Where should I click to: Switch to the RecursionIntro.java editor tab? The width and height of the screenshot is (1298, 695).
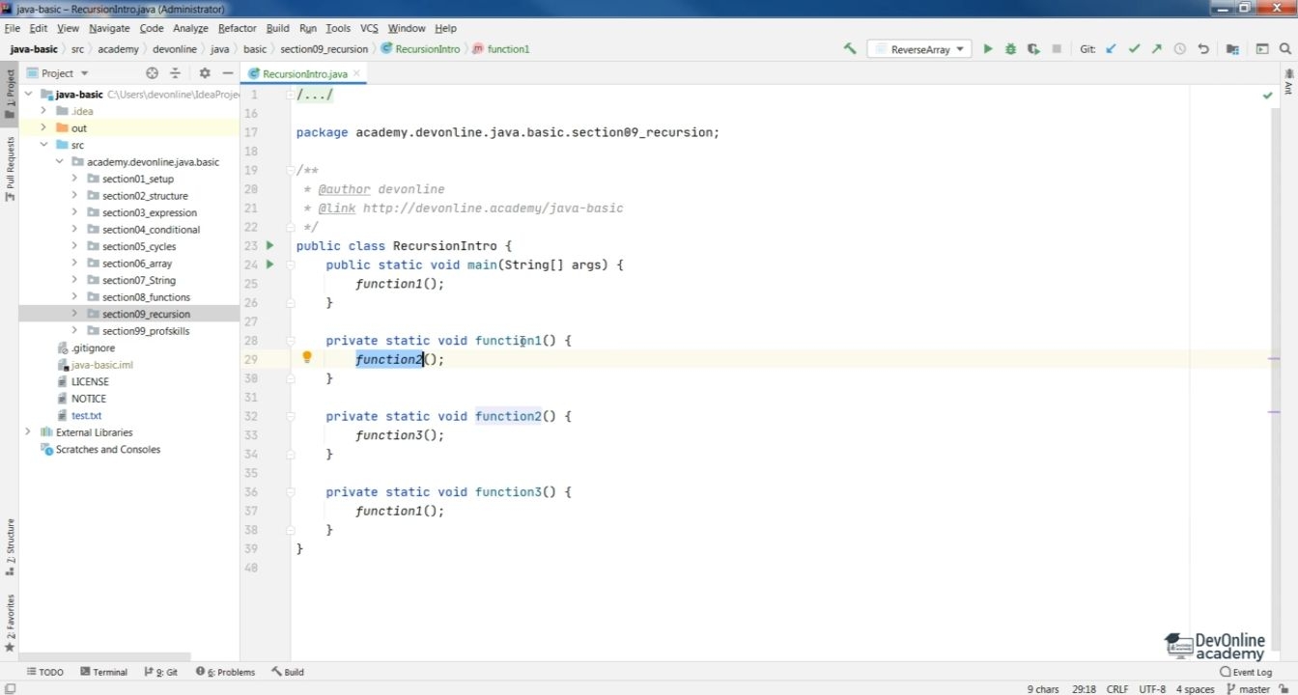(x=304, y=73)
